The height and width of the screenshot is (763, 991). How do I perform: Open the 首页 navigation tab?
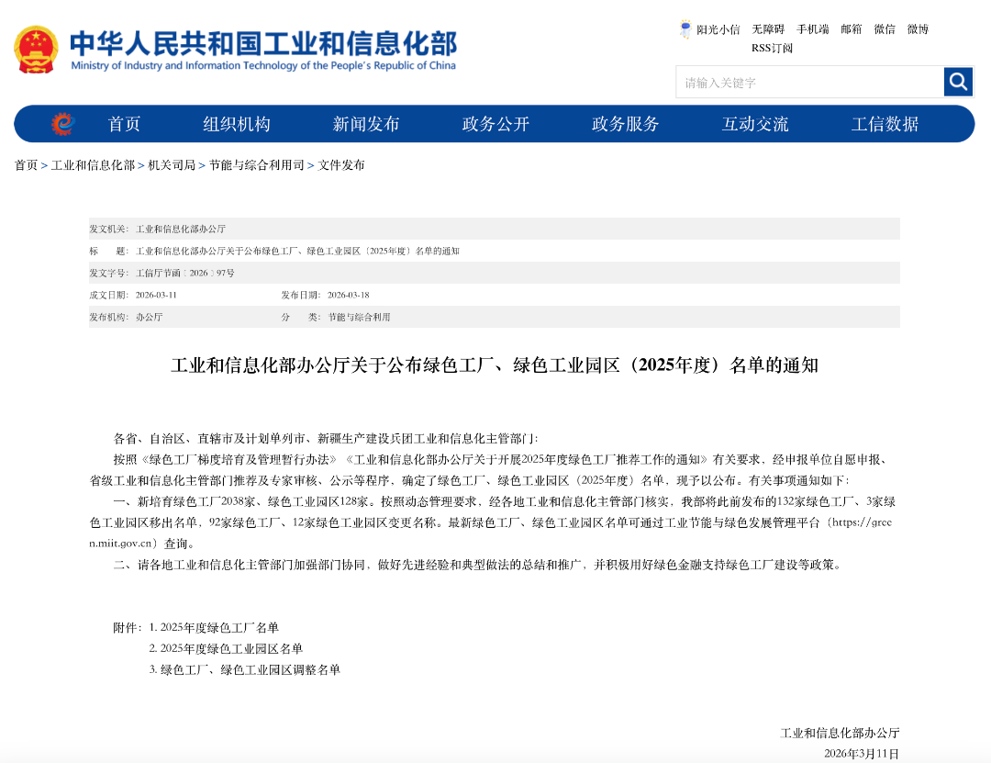(124, 124)
